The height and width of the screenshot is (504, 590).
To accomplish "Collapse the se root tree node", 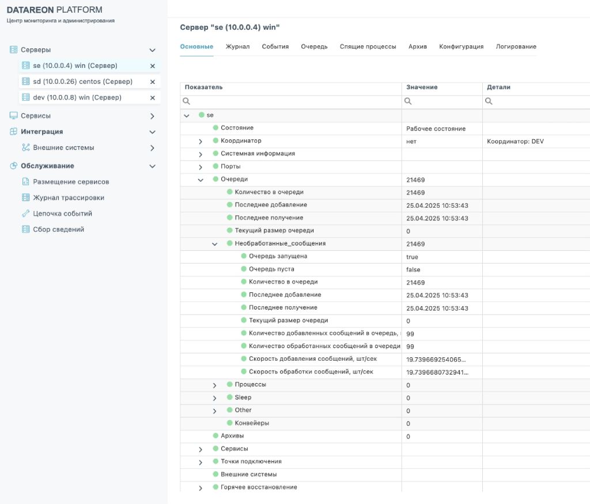I will pos(187,116).
